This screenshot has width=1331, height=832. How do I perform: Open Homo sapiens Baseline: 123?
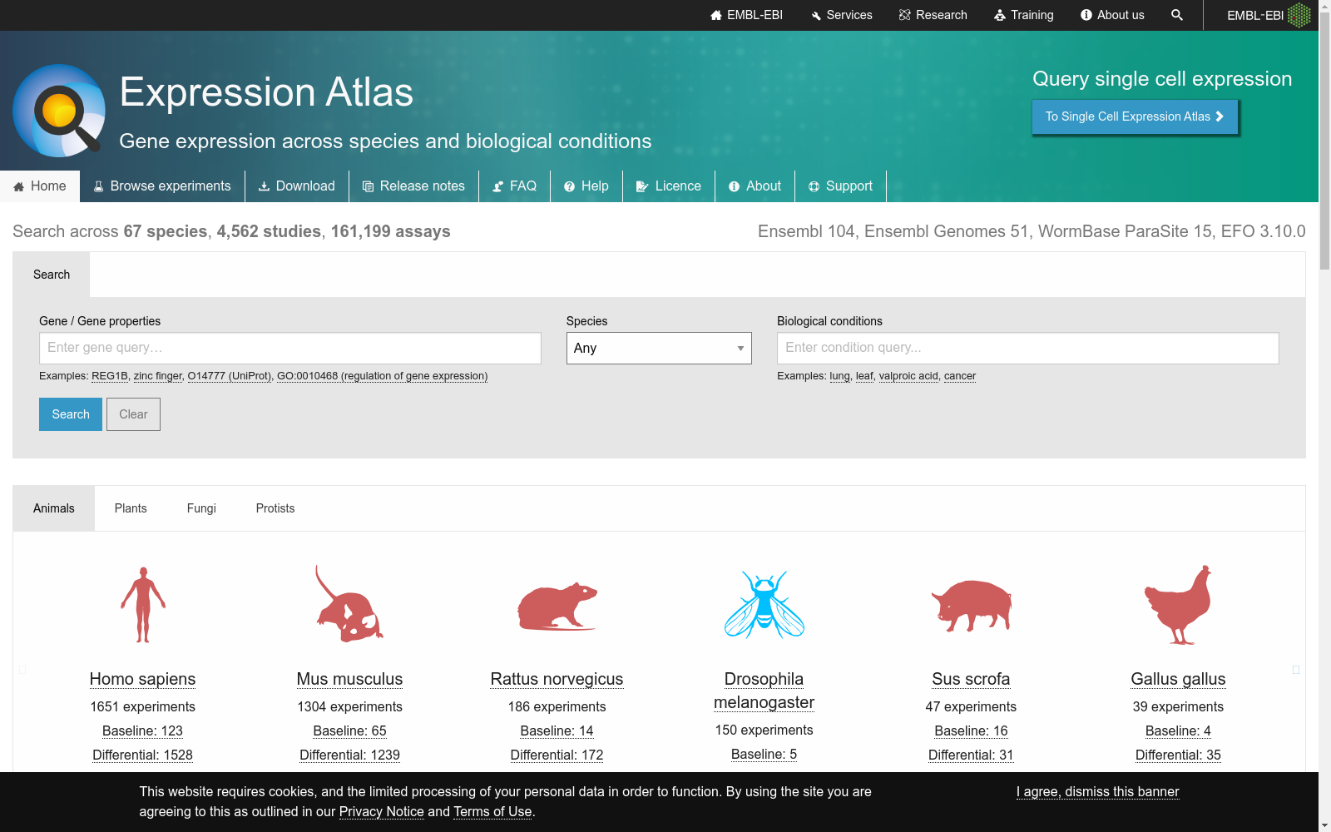click(142, 730)
